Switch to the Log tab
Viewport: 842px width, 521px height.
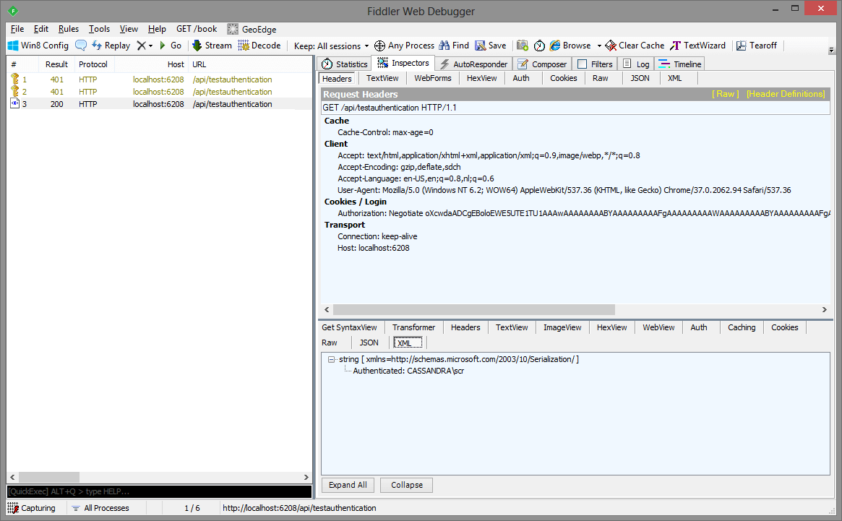click(636, 64)
